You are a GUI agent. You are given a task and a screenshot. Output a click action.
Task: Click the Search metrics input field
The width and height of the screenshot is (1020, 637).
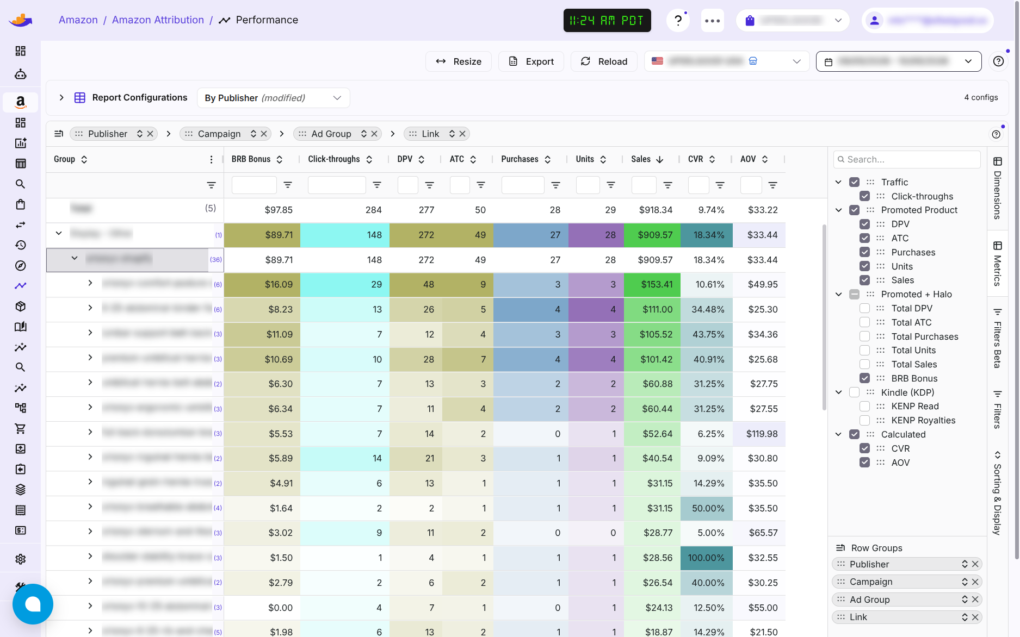coord(907,159)
